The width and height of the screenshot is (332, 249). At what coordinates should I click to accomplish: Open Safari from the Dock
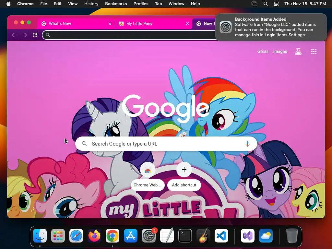tap(76, 236)
